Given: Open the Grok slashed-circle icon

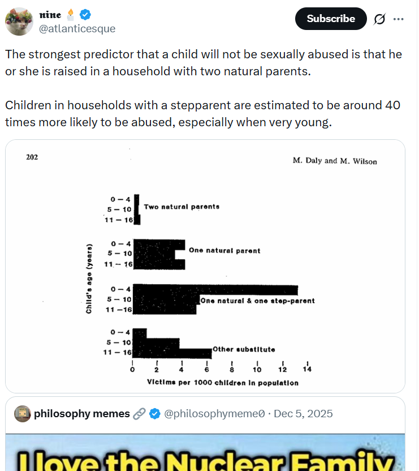Looking at the screenshot, I should pos(379,19).
